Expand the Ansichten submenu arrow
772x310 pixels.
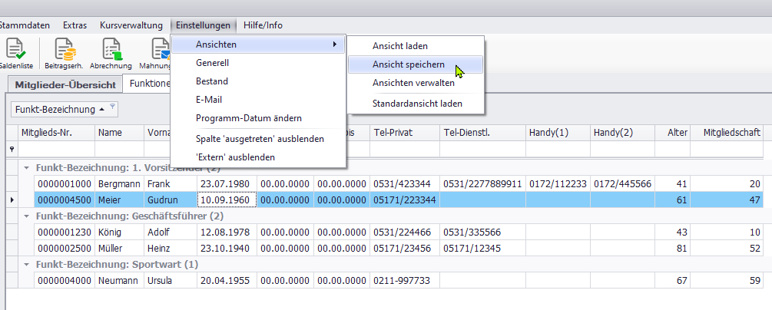(x=334, y=45)
